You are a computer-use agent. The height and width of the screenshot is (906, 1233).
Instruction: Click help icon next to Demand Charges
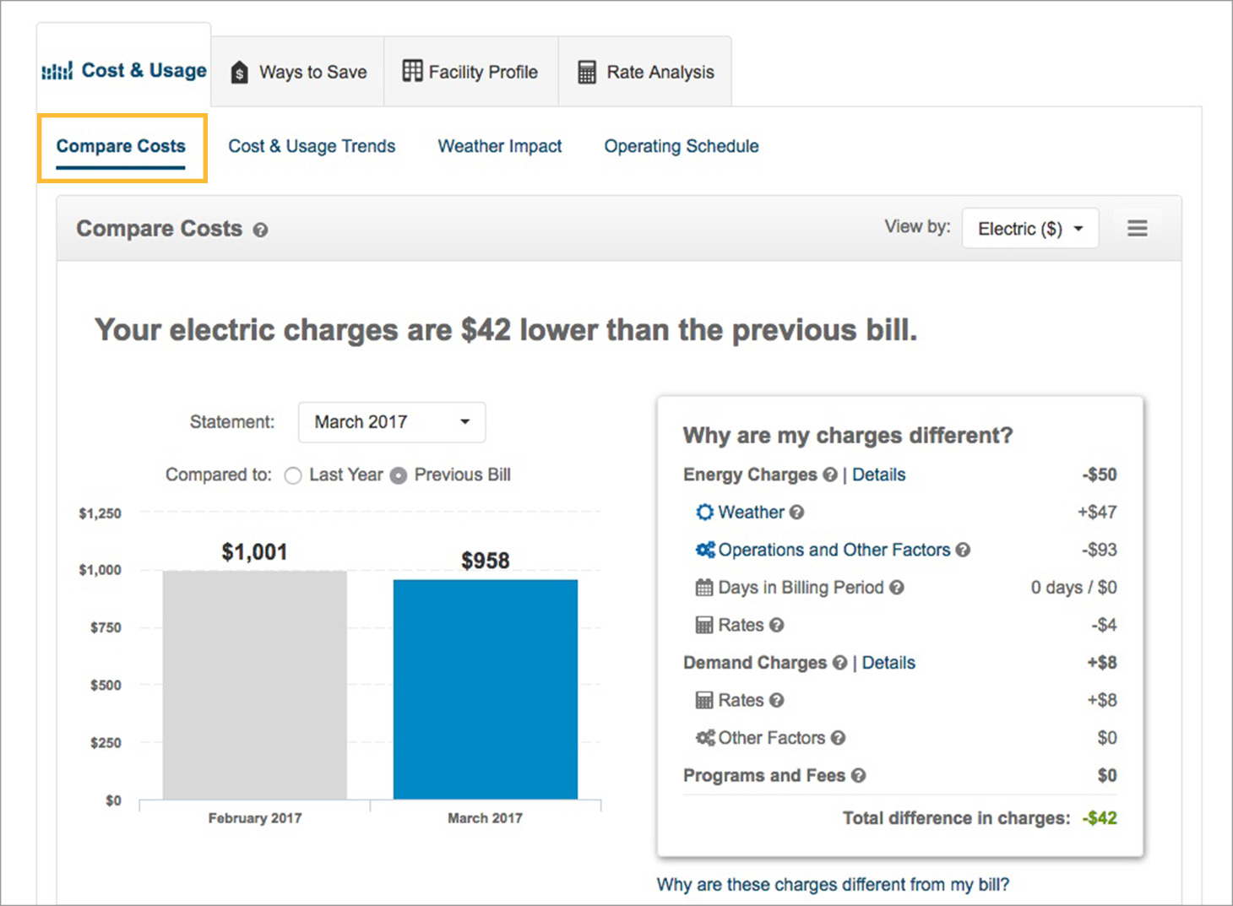point(839,664)
